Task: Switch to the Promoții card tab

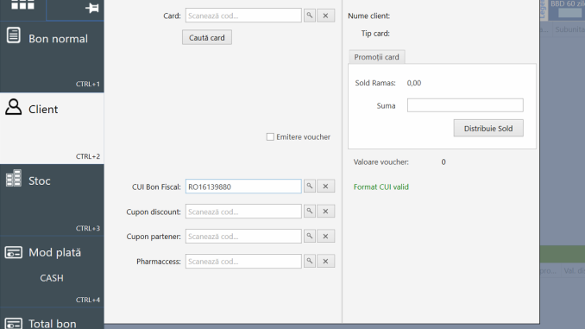Action: pos(376,57)
